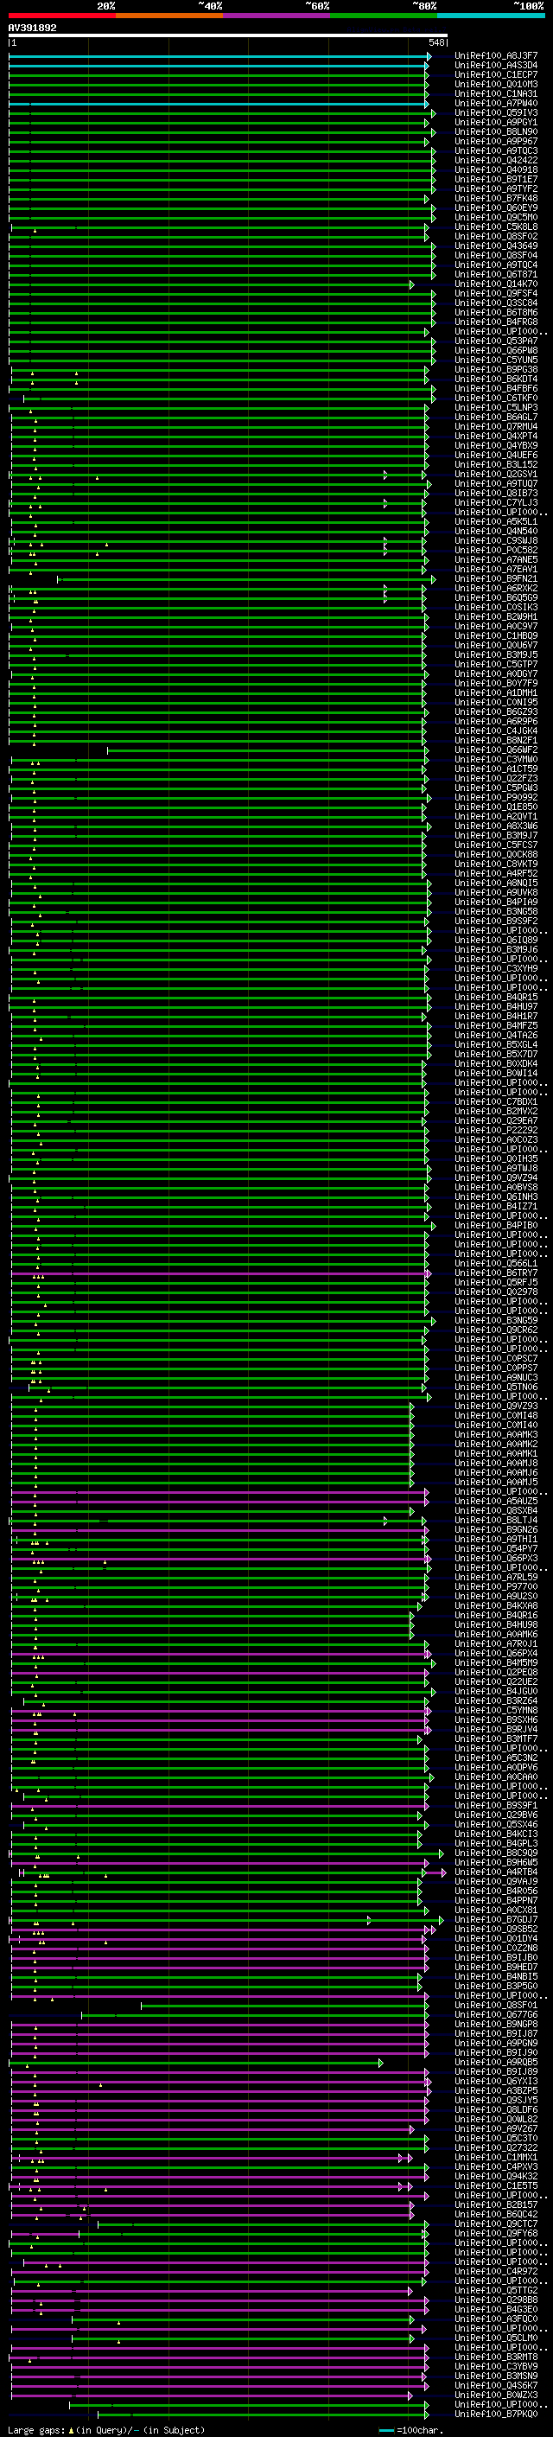Select hit label UniRef100_C3XYH9
The width and height of the screenshot is (553, 2437).
[x=496, y=969]
